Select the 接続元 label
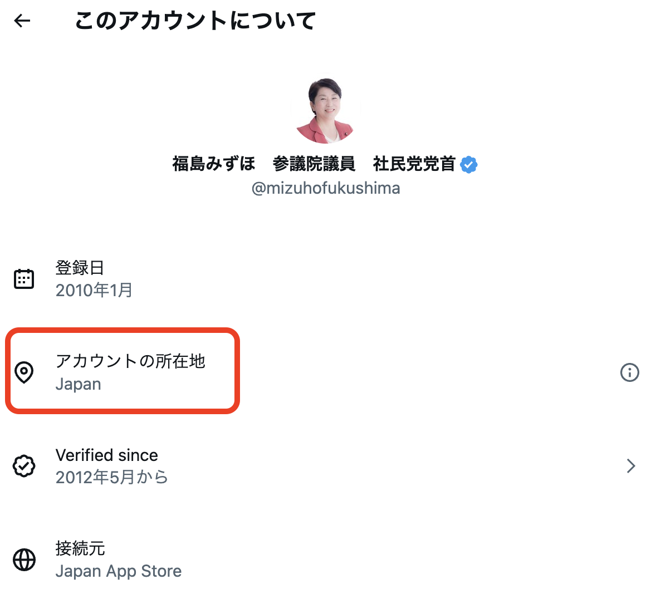 click(x=80, y=548)
